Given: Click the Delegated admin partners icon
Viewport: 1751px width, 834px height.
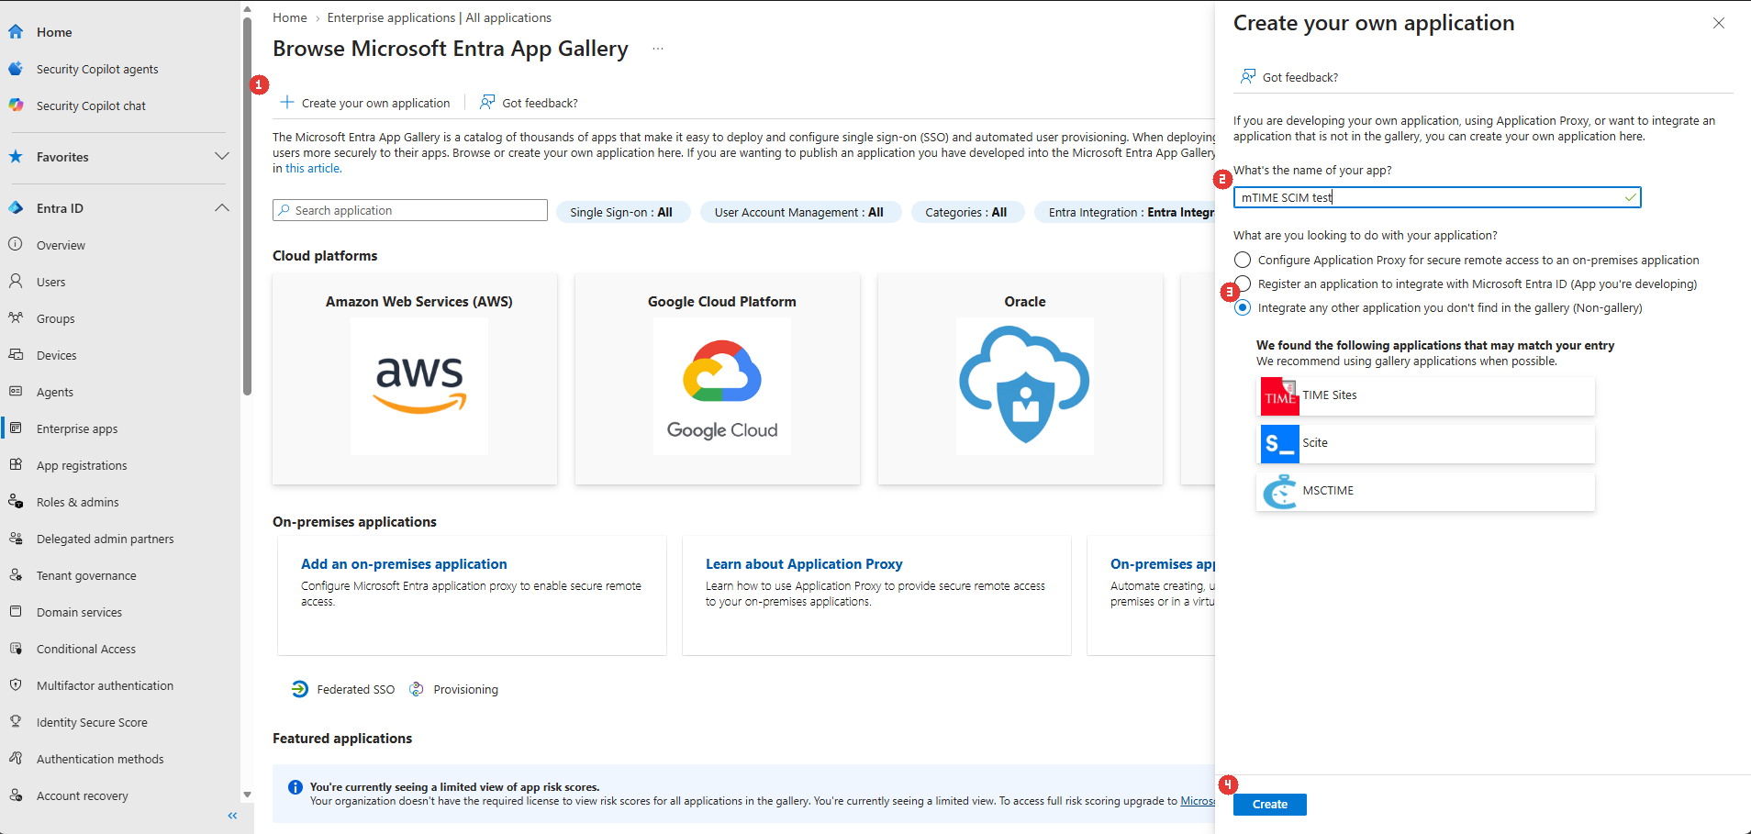Looking at the screenshot, I should pyautogui.click(x=16, y=539).
